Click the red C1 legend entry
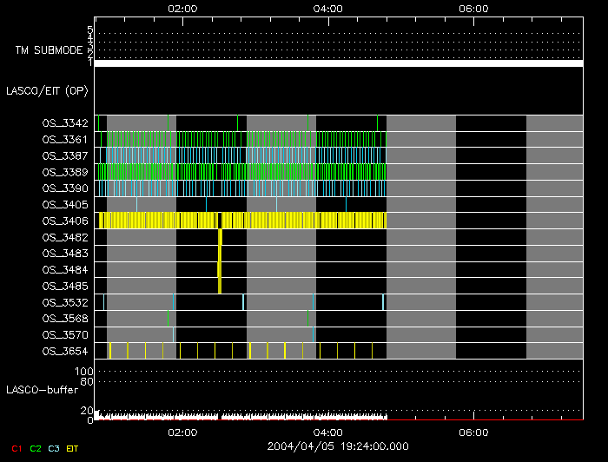Screen dimensions: 608x462 16,448
